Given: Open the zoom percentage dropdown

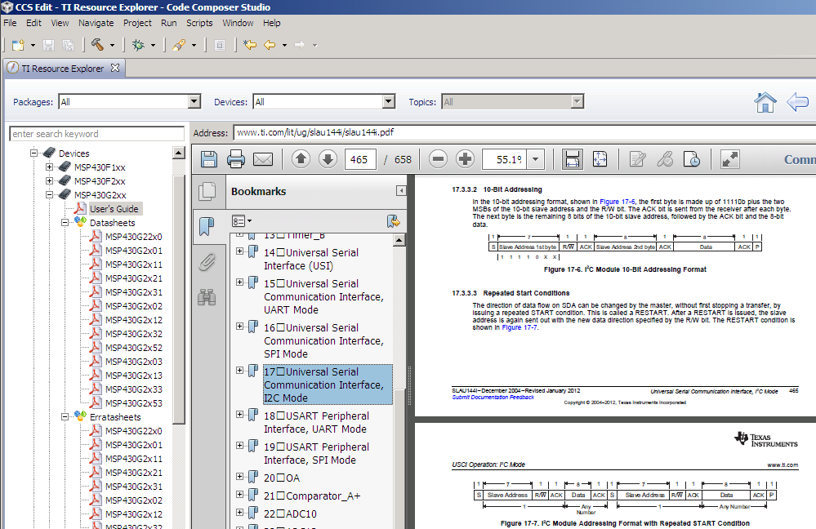Looking at the screenshot, I should point(536,159).
